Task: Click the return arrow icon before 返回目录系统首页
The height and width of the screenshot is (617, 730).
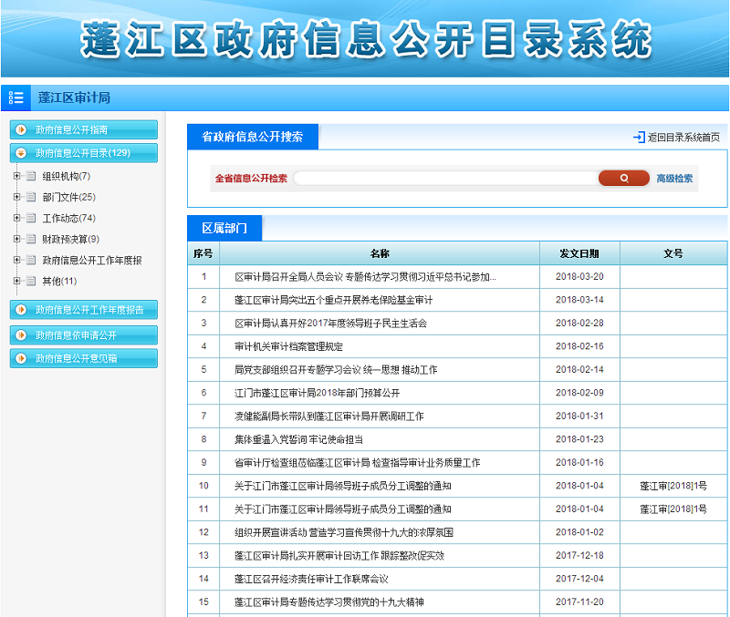Action: 639,138
